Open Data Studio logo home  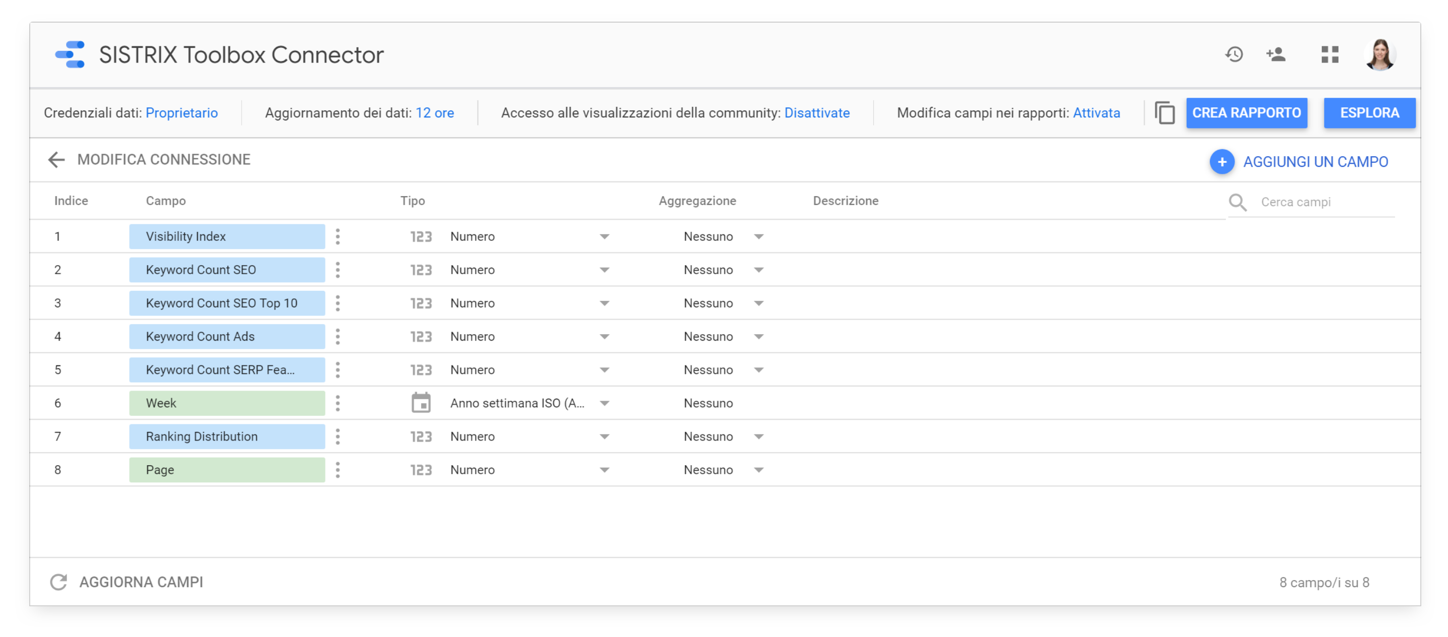click(x=70, y=54)
